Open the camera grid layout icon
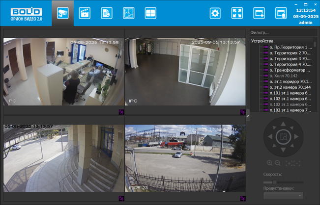 [x=150, y=13]
